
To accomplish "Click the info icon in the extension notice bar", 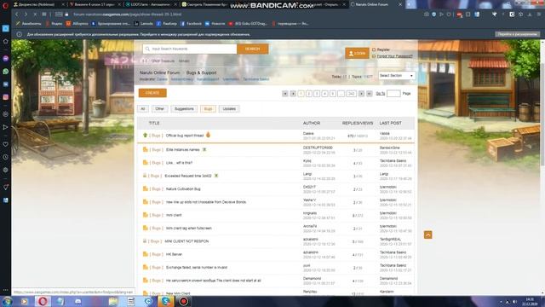I will [x=19, y=34].
